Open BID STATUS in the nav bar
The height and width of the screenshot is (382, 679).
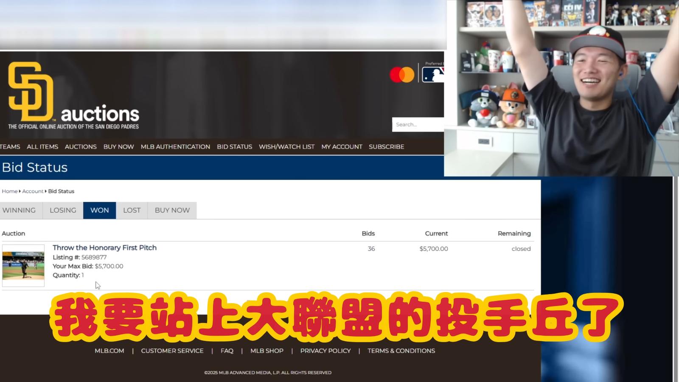tap(235, 146)
